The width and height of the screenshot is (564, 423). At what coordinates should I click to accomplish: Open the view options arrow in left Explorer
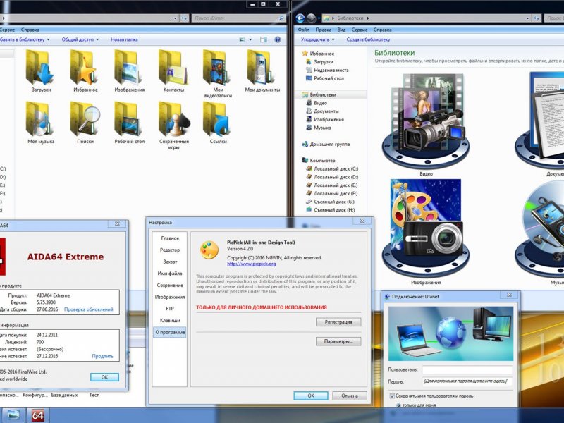point(251,39)
